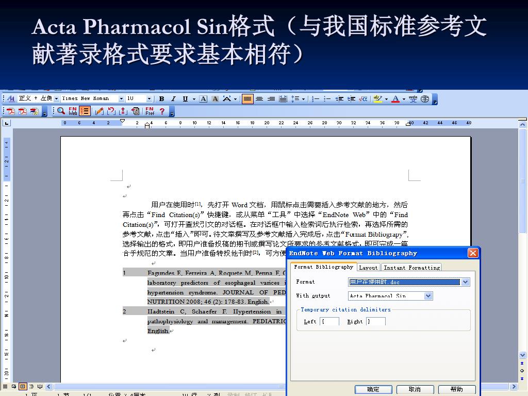Toggle underline formatting
The width and height of the screenshot is (528, 396).
185,98
